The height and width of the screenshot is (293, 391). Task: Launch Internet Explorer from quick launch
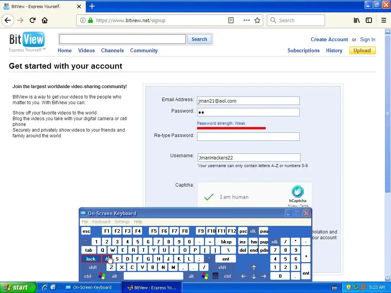pos(45,288)
